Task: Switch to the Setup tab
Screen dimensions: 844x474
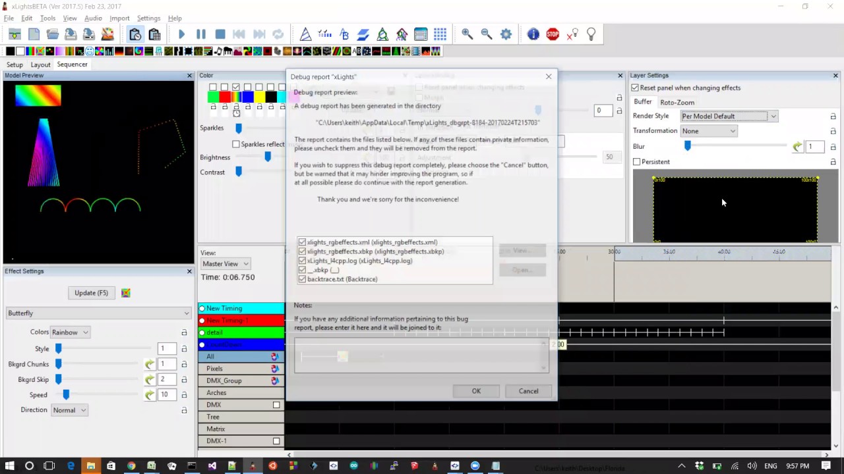Action: [x=15, y=65]
